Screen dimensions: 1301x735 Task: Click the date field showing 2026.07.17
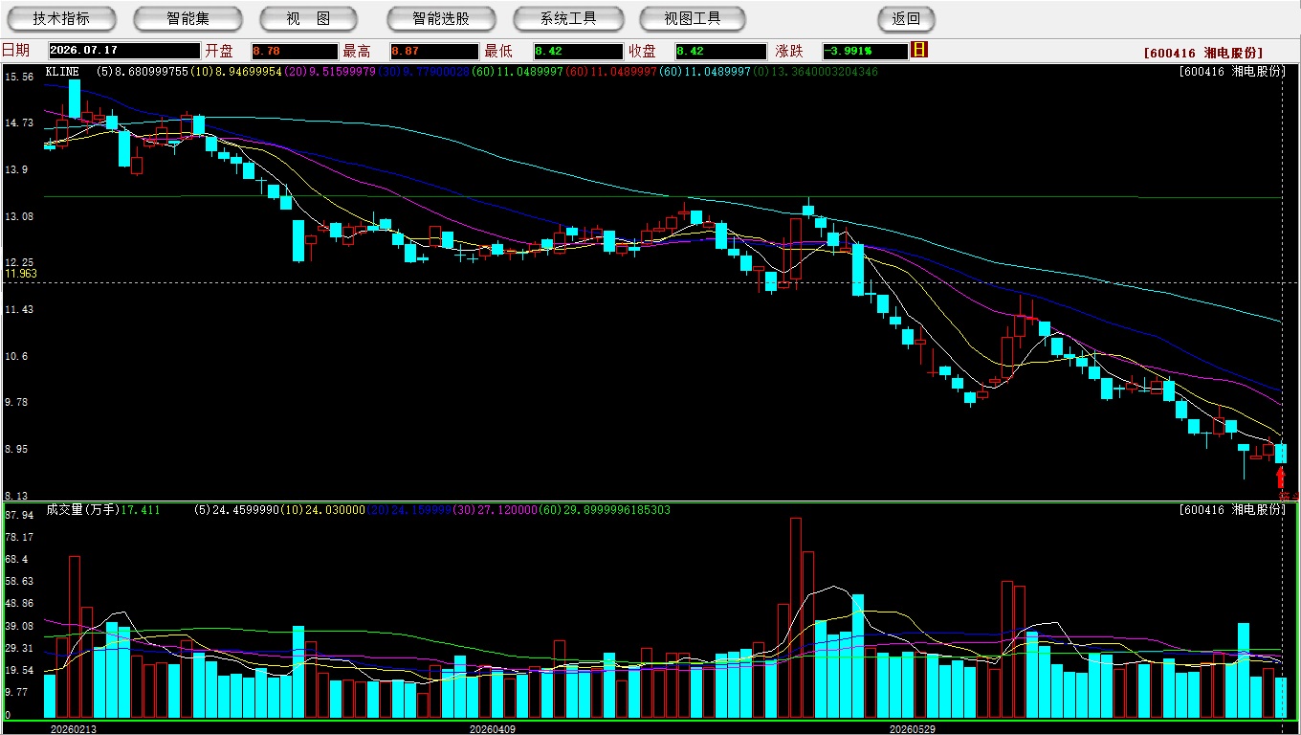pos(121,51)
